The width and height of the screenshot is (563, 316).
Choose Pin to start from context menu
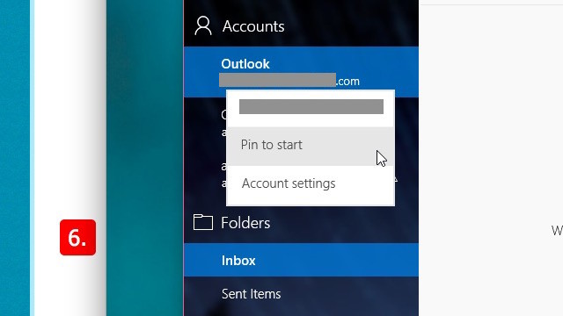tap(311, 146)
